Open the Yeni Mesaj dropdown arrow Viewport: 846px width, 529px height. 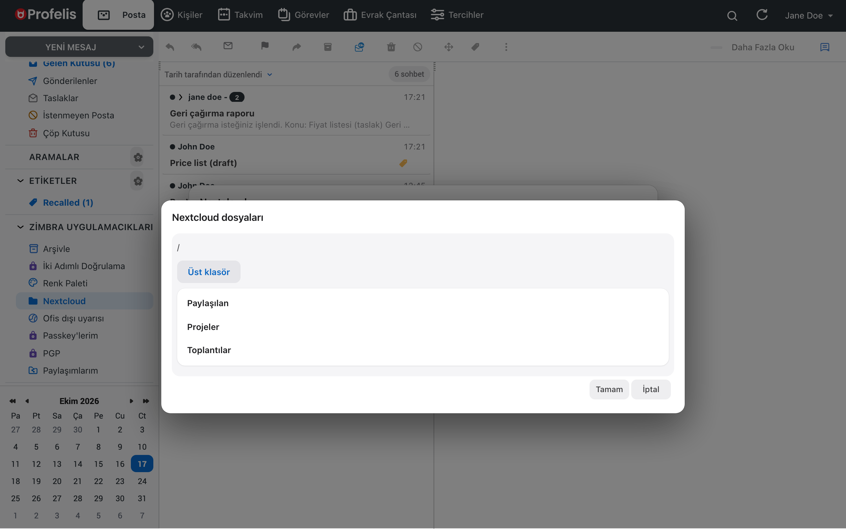click(x=141, y=47)
